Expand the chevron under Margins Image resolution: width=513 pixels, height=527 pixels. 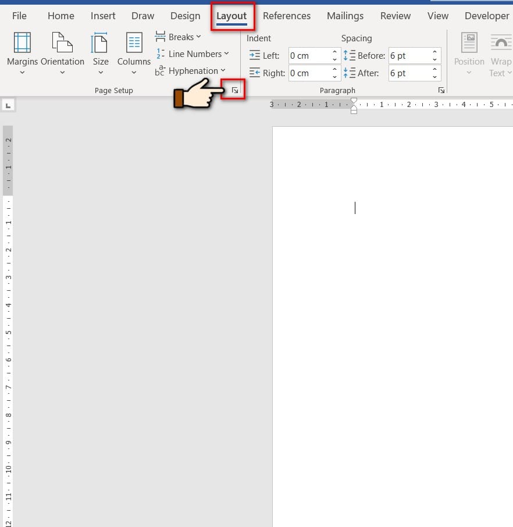tap(22, 73)
